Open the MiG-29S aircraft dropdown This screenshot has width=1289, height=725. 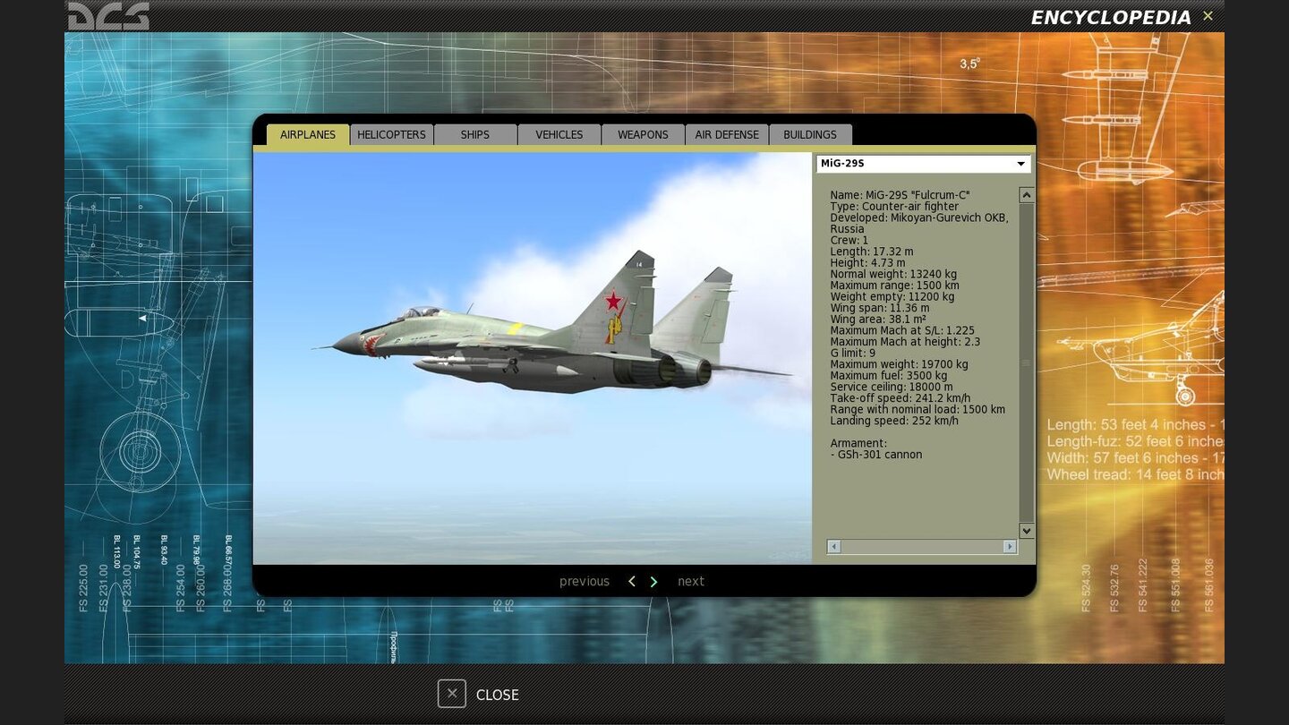[923, 164]
